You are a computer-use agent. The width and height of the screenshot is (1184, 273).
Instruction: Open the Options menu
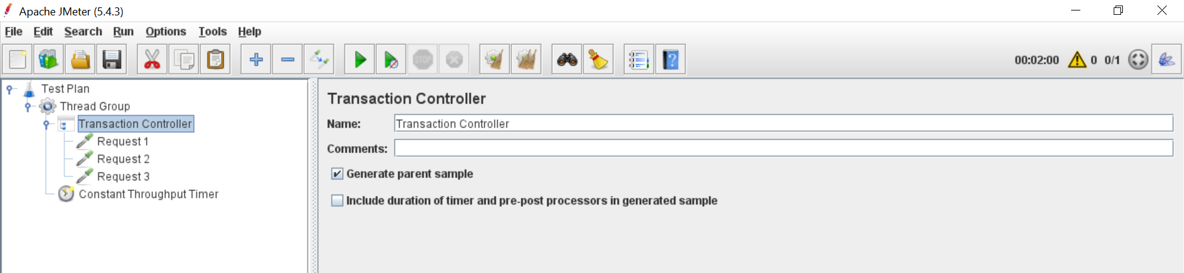[165, 31]
